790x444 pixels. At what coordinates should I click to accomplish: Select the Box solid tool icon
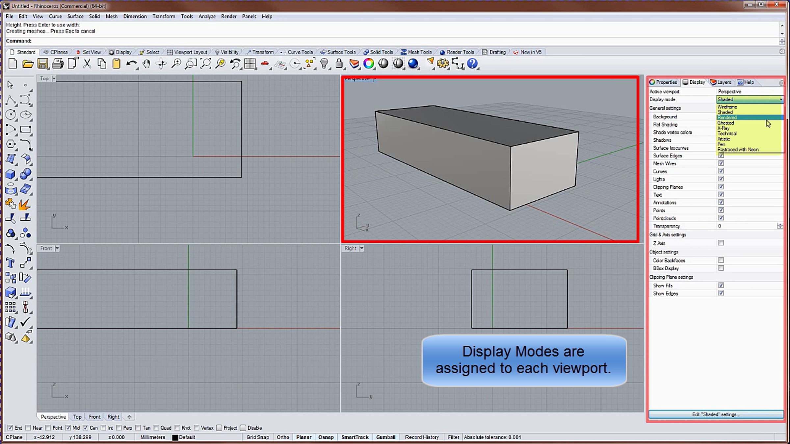point(11,174)
